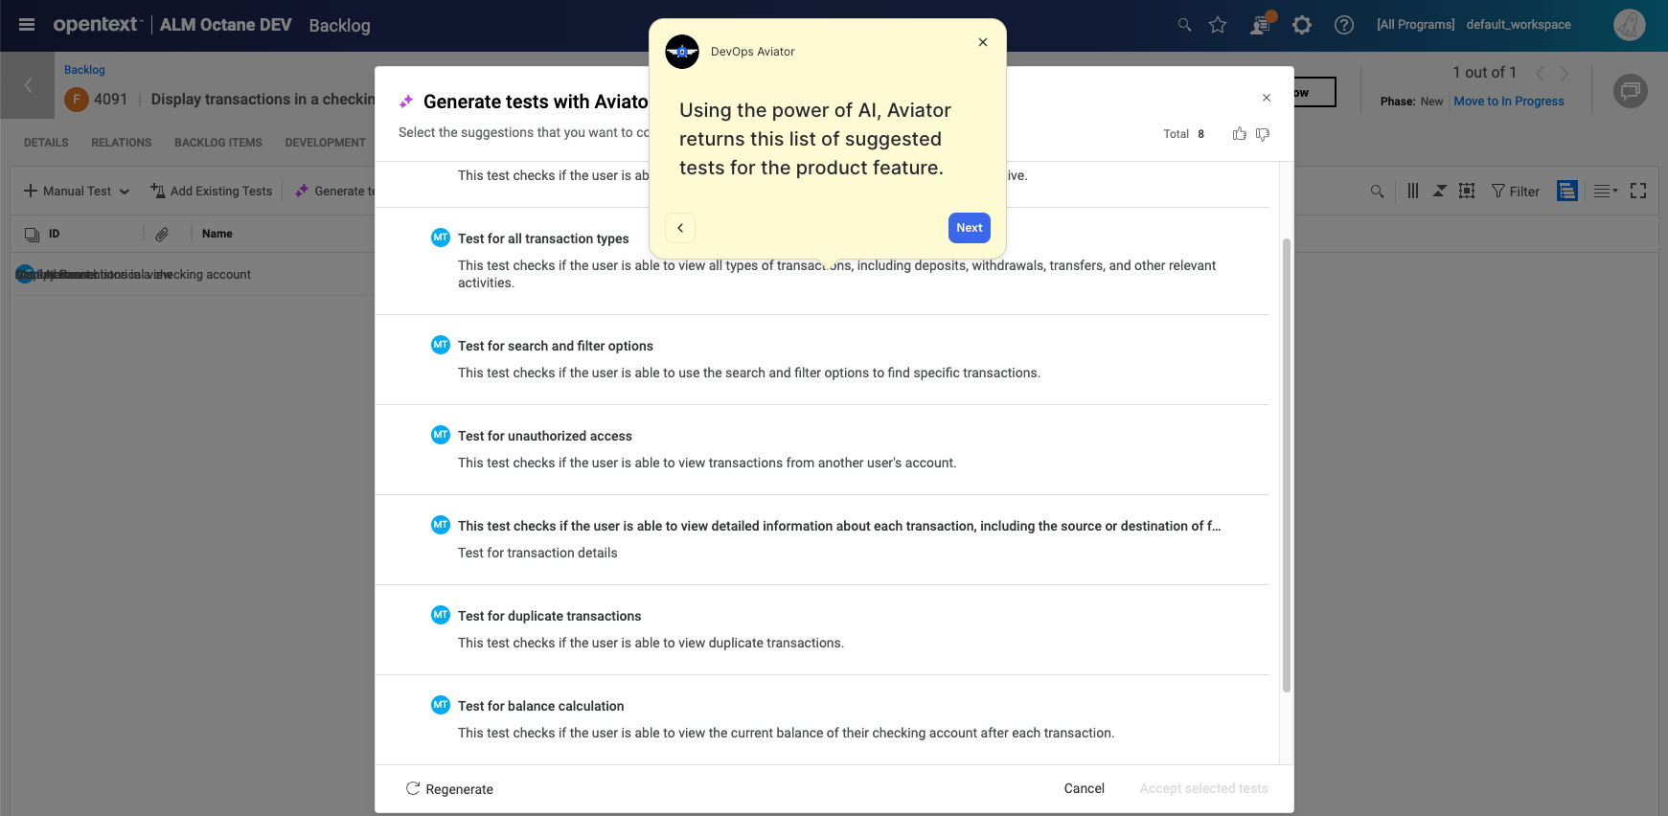1668x816 pixels.
Task: Search the tests grid
Action: 1378,192
